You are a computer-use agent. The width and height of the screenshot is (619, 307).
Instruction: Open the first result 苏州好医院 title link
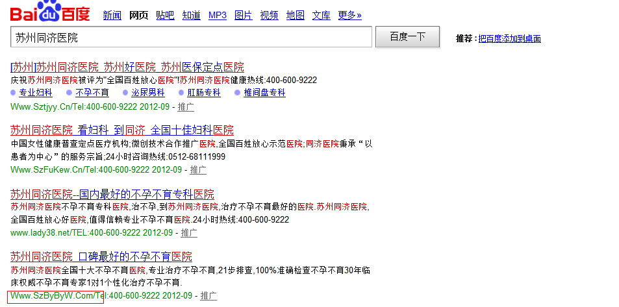click(127, 67)
